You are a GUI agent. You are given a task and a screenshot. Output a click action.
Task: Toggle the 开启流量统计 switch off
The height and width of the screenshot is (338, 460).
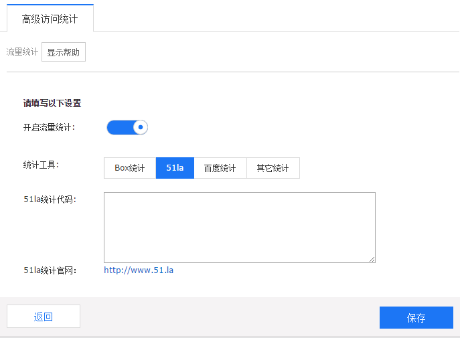[127, 127]
